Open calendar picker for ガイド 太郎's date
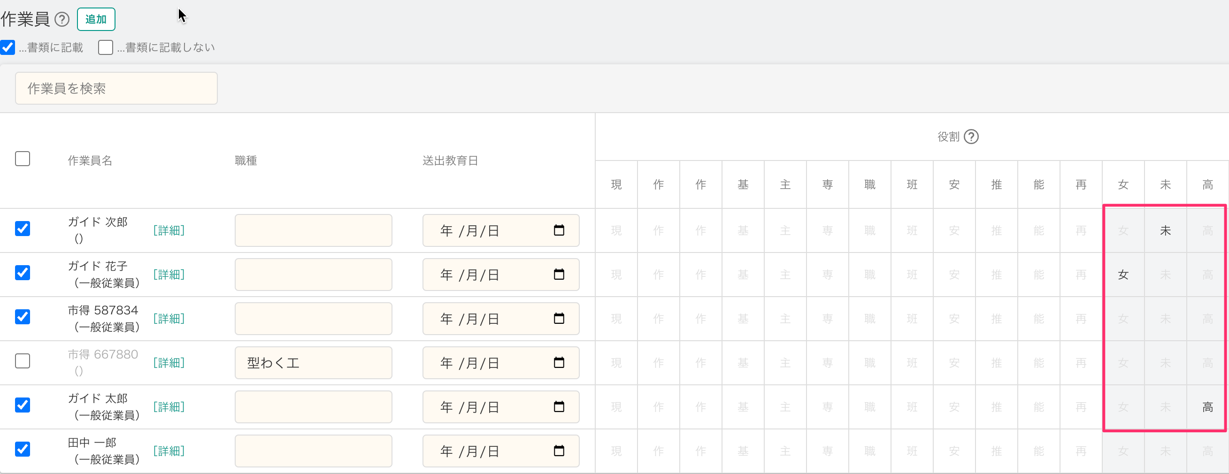Viewport: 1229px width, 474px height. pos(559,407)
